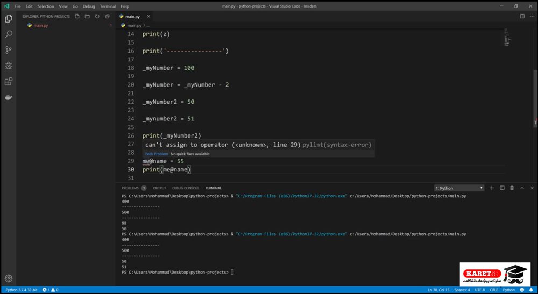The image size is (538, 294).
Task: Click Peek Problem link in hover tooltip
Action: coord(157,154)
